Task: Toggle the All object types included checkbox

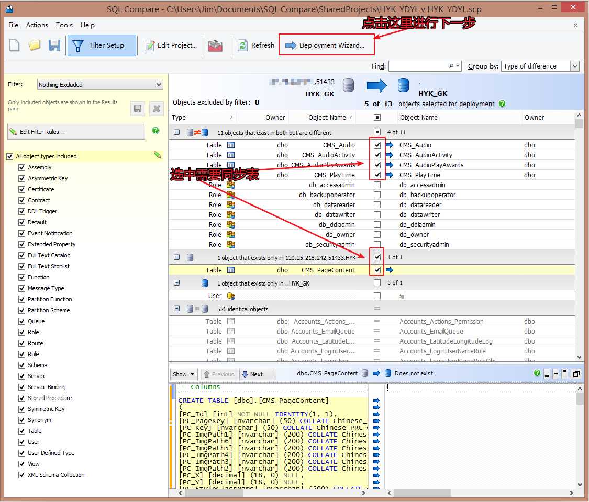Action: pos(10,156)
